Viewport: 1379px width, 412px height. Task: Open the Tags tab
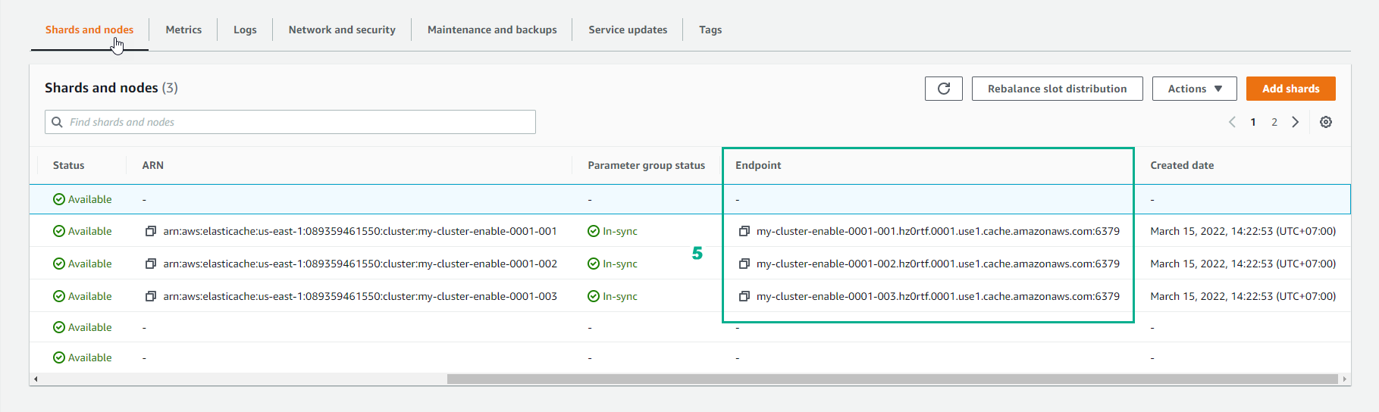[x=710, y=30]
